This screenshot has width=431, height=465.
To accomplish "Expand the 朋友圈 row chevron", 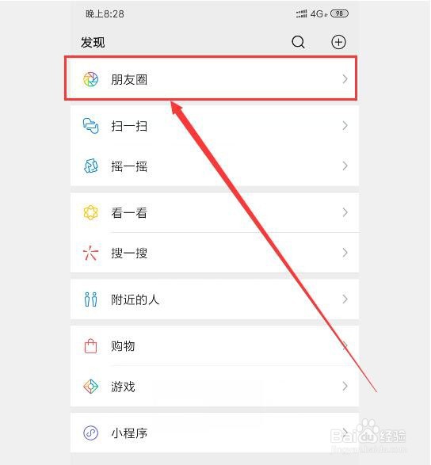I will pos(345,79).
